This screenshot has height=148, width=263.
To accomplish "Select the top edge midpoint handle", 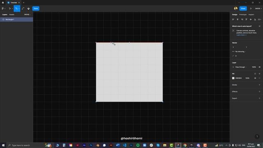I will click(x=129, y=42).
